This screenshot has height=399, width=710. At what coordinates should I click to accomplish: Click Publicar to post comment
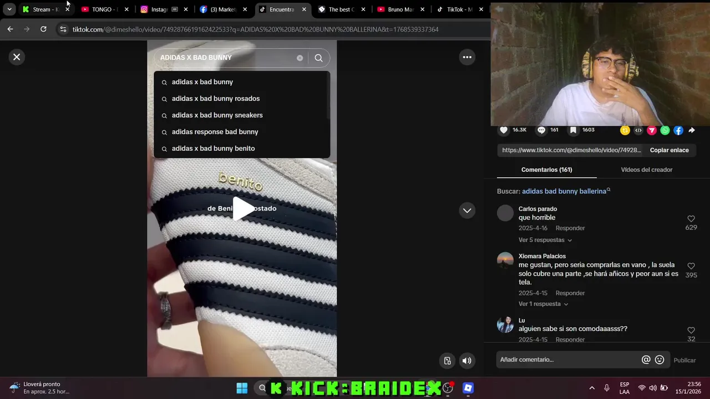pos(684,360)
